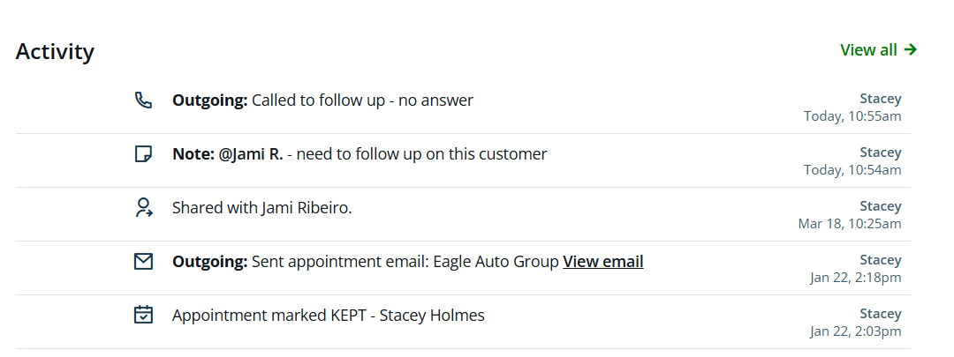Select the @Jami R. mention in note
The image size is (954, 357).
click(x=251, y=154)
